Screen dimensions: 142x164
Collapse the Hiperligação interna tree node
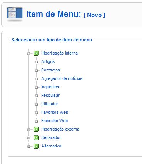28,53
